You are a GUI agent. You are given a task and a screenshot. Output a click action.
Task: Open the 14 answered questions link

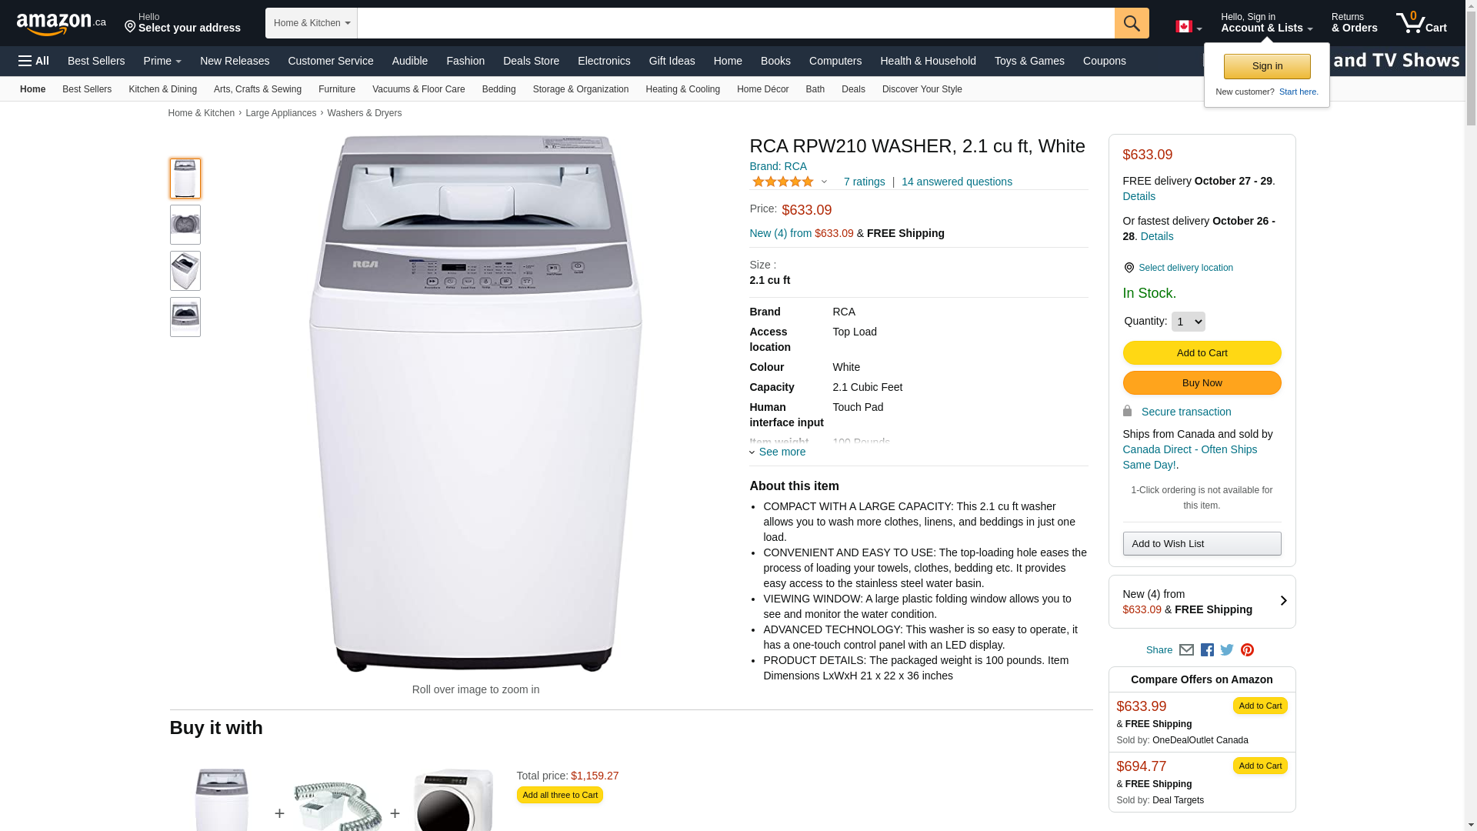click(x=956, y=182)
